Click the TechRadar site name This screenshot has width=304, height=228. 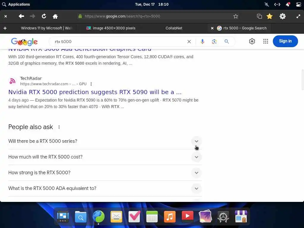[x=31, y=78]
